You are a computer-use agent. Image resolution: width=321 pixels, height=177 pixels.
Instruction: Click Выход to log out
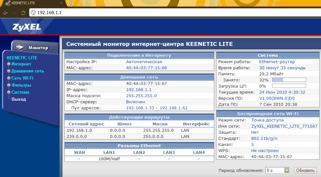pyautogui.click(x=19, y=99)
